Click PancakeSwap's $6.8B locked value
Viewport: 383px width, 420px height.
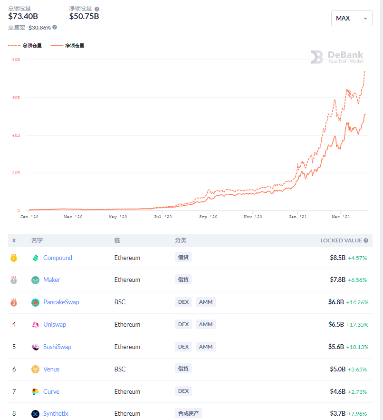pyautogui.click(x=336, y=302)
